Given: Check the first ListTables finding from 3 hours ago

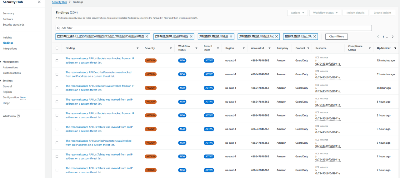Looking at the screenshot, I should click(x=57, y=101).
